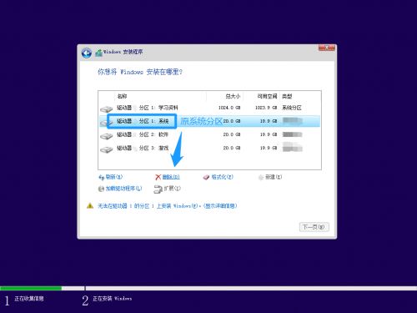Select the row 分区 2: 软件
Image resolution: width=417 pixels, height=313 pixels.
(209, 134)
